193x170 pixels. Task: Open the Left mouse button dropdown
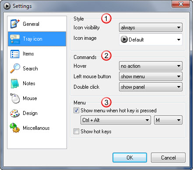coord(151,76)
